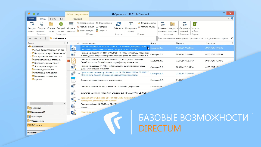Open the help question mark icon

(232, 19)
